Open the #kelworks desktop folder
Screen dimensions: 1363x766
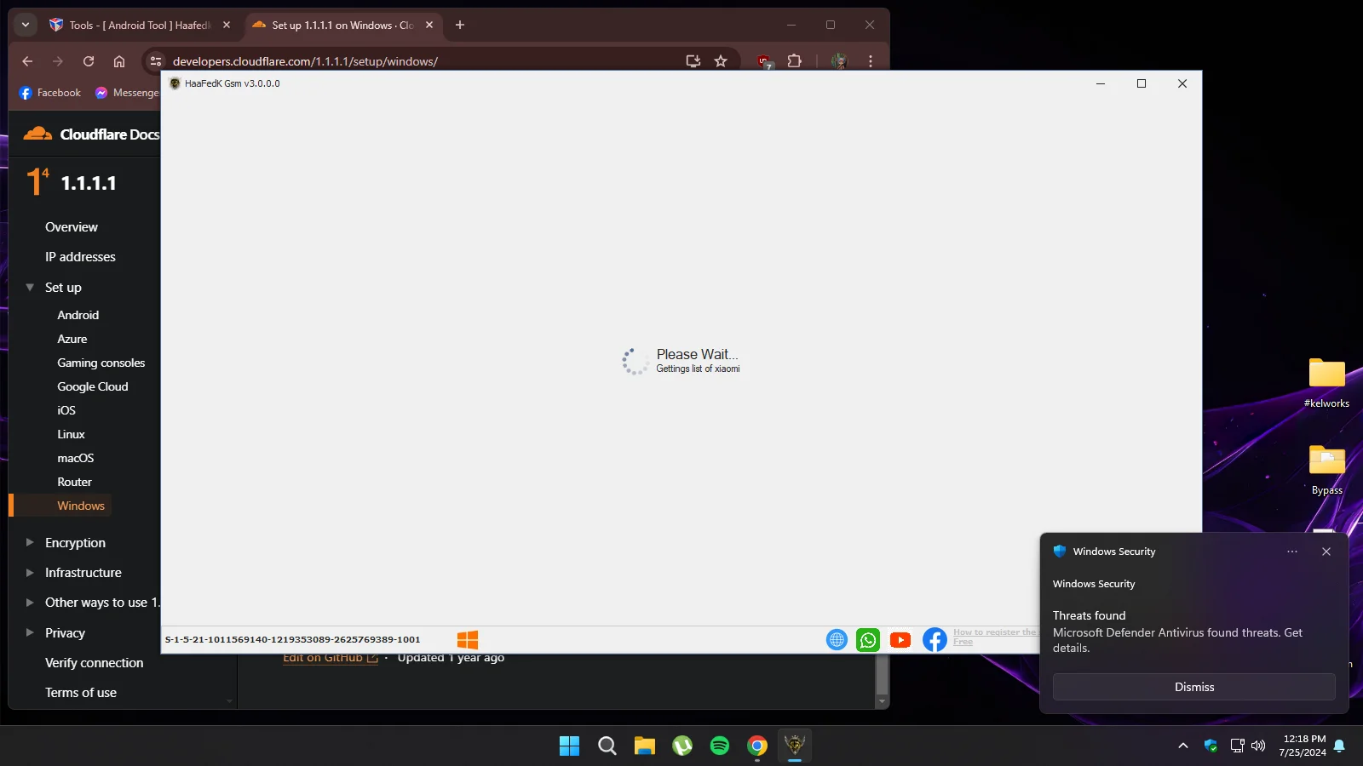(x=1326, y=383)
